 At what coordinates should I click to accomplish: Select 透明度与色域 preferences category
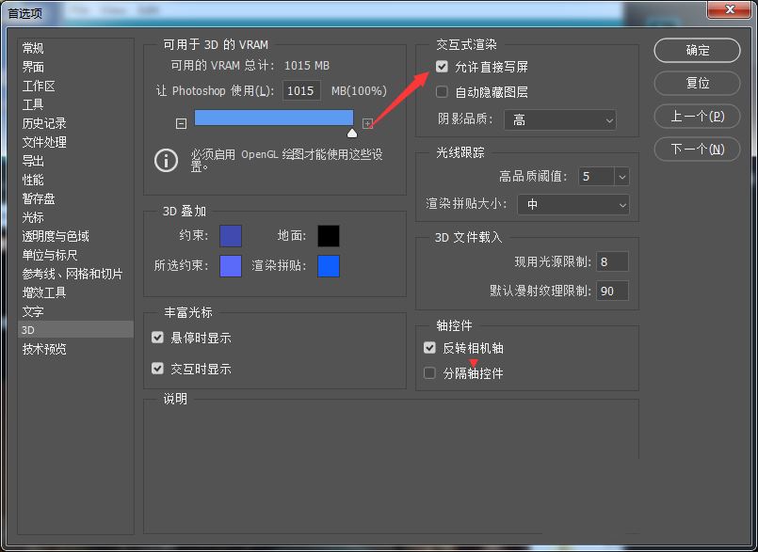coord(56,236)
